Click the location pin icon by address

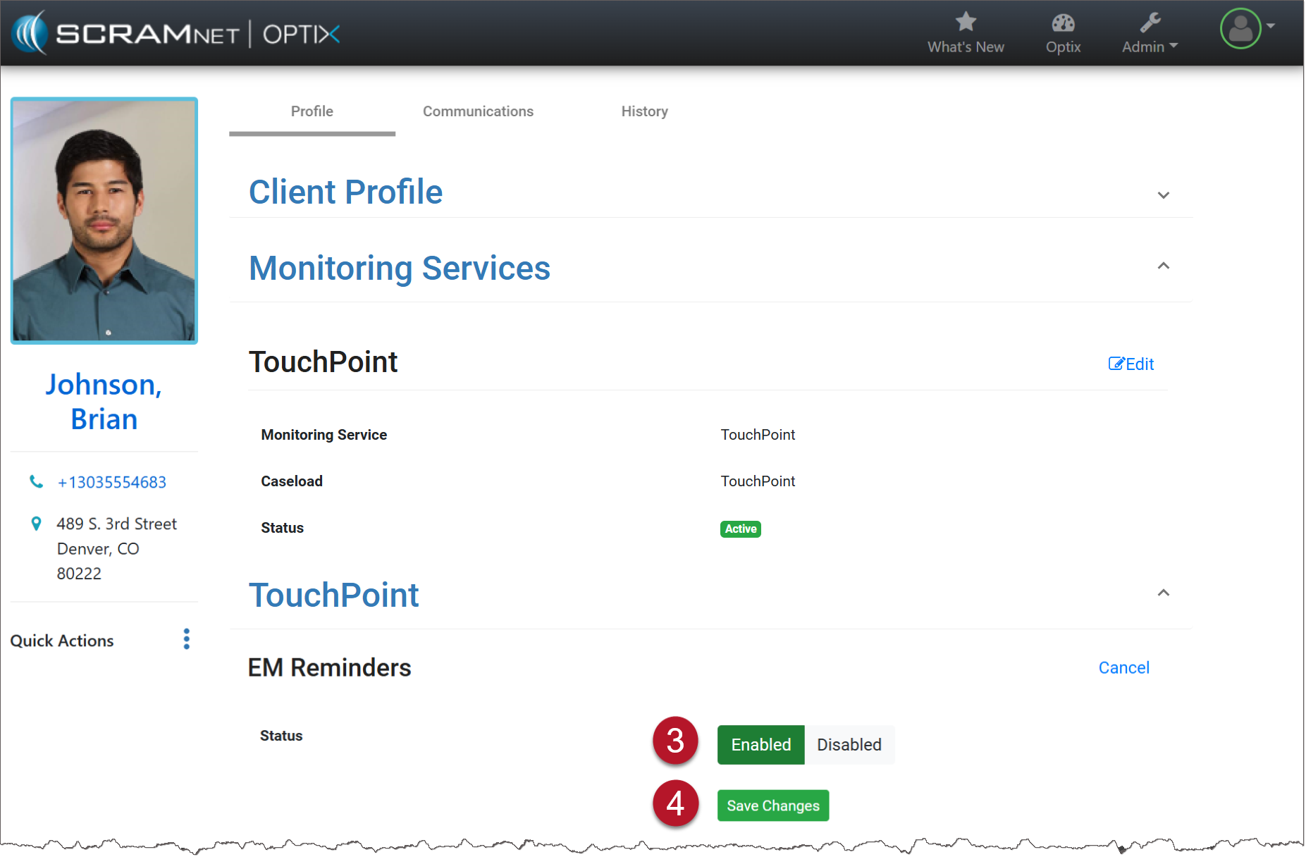[36, 524]
